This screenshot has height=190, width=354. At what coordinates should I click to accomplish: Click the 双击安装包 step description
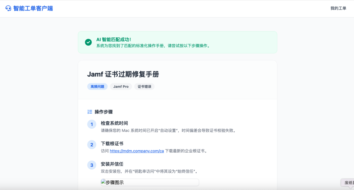pyautogui.click(x=150, y=172)
